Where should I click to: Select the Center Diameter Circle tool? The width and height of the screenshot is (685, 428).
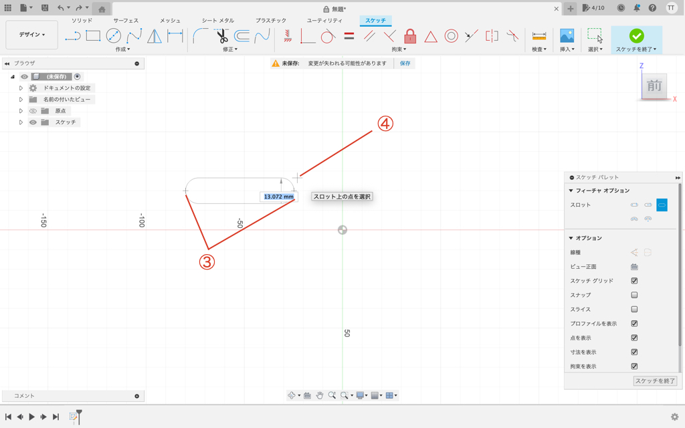pyautogui.click(x=114, y=36)
